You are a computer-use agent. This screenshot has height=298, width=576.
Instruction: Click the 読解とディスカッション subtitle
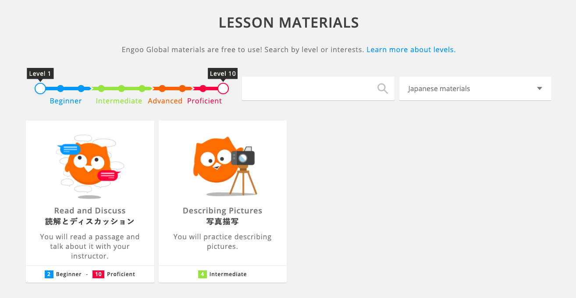pos(90,221)
